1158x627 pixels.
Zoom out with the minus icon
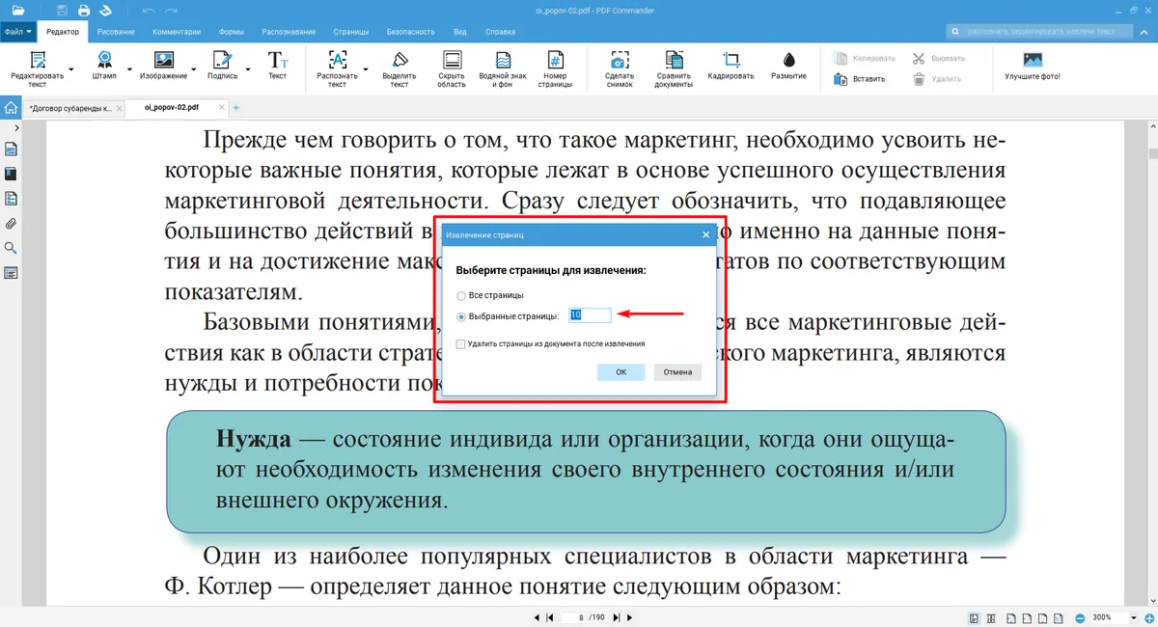tap(1079, 617)
